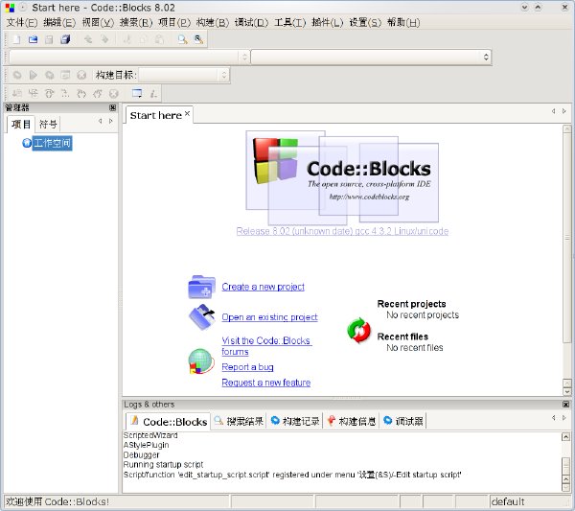
Task: Open the Debugging windows icon menu
Action: tap(137, 94)
